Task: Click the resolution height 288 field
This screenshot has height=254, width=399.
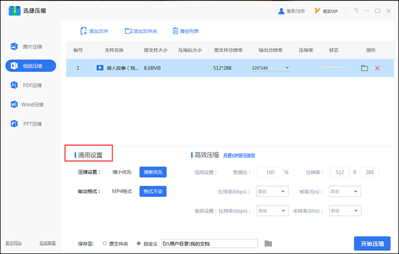Action: (x=369, y=172)
